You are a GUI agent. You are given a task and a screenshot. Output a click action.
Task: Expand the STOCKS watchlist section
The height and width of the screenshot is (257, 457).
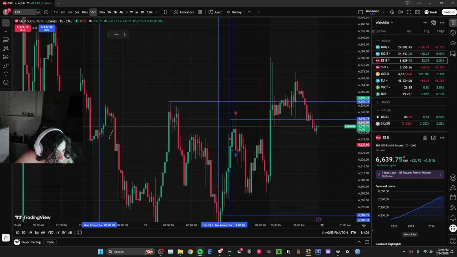[x=378, y=102]
